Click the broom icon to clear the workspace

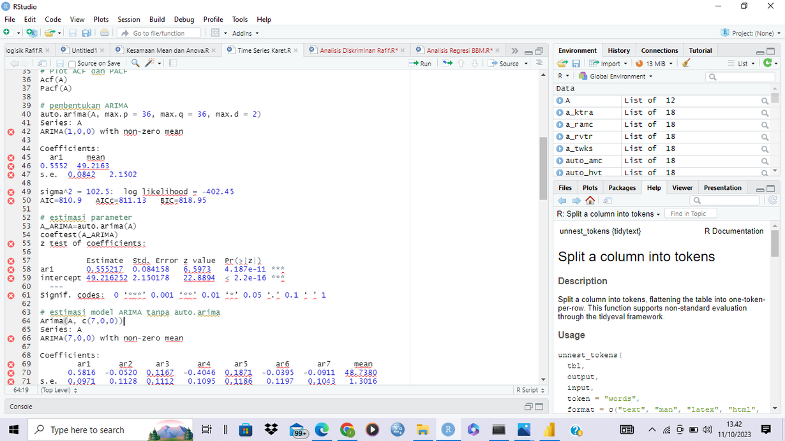tap(686, 63)
